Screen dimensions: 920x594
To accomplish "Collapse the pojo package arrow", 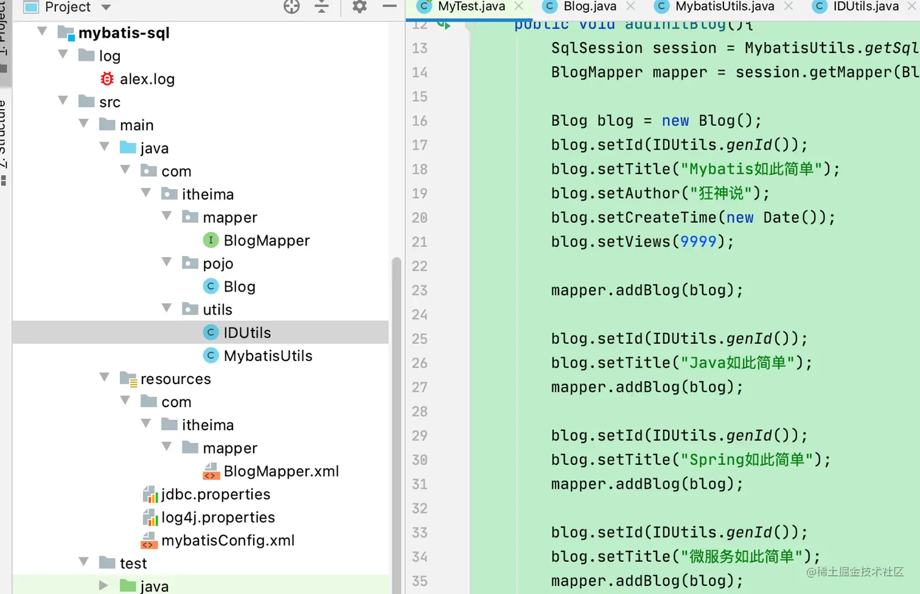I will pyautogui.click(x=166, y=262).
